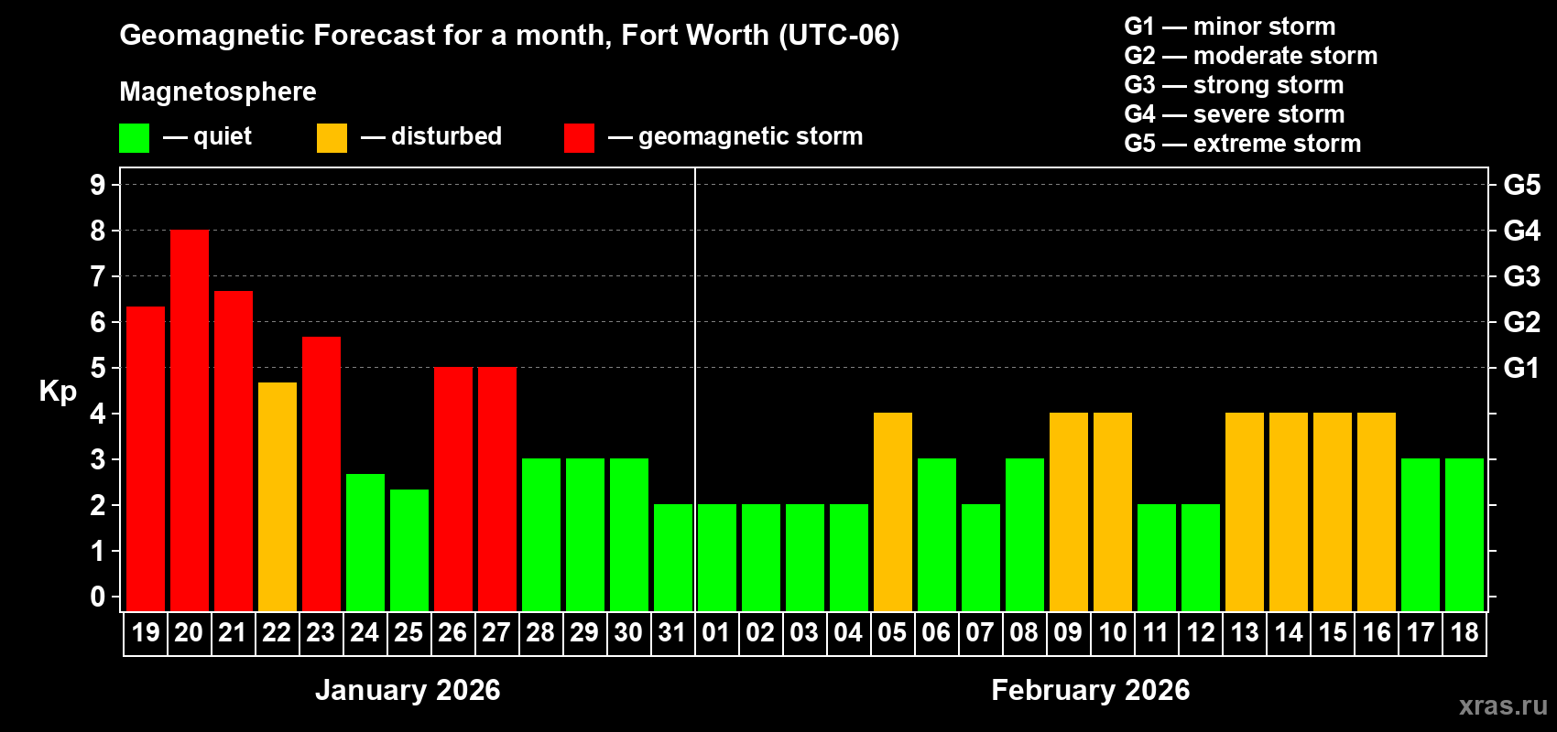Screen dimensions: 1557x732
Task: Pick the green bar for February 17
Action: point(1421,534)
